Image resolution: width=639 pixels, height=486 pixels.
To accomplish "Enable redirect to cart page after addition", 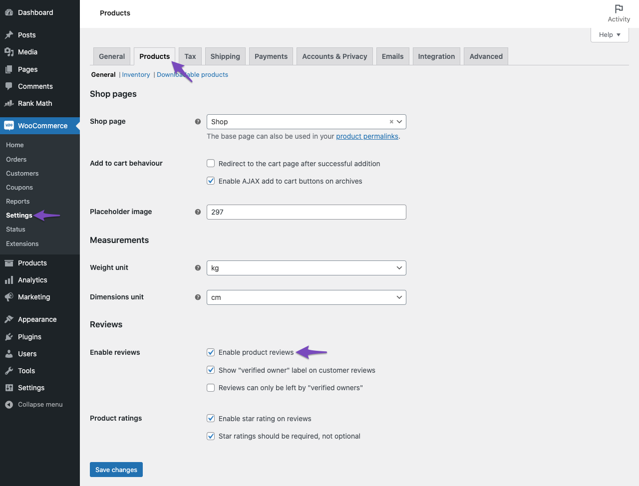I will [211, 163].
